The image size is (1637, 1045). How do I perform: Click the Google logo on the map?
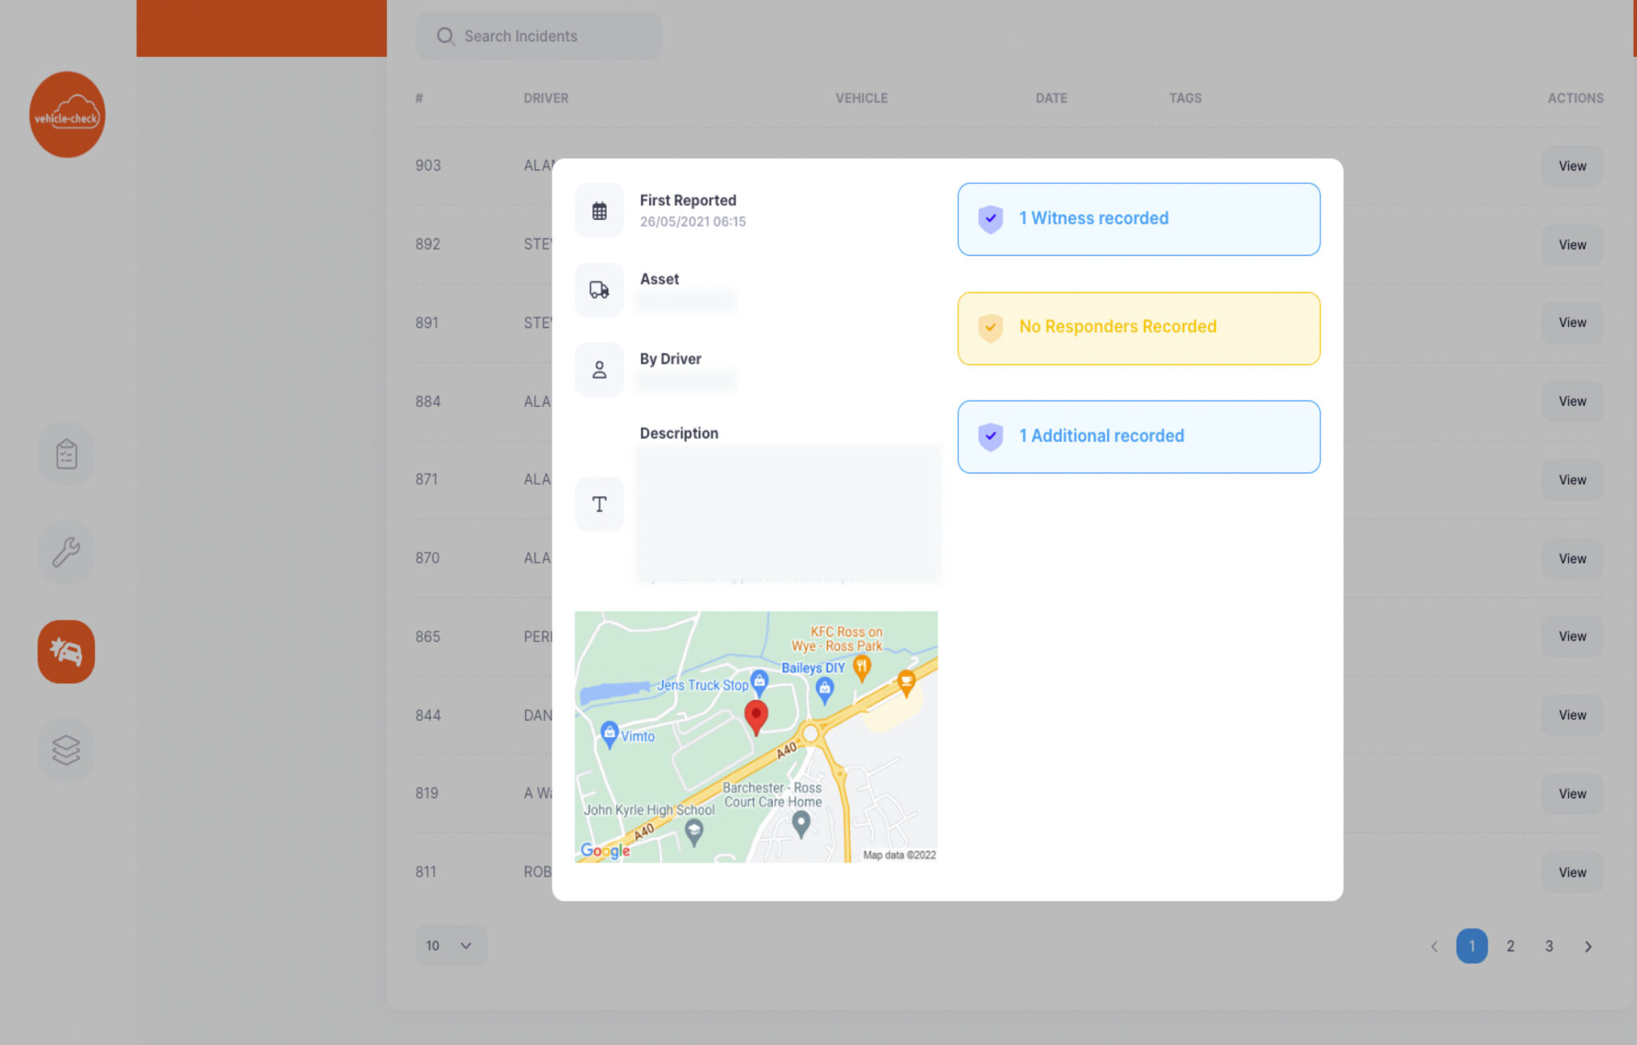[x=605, y=851]
